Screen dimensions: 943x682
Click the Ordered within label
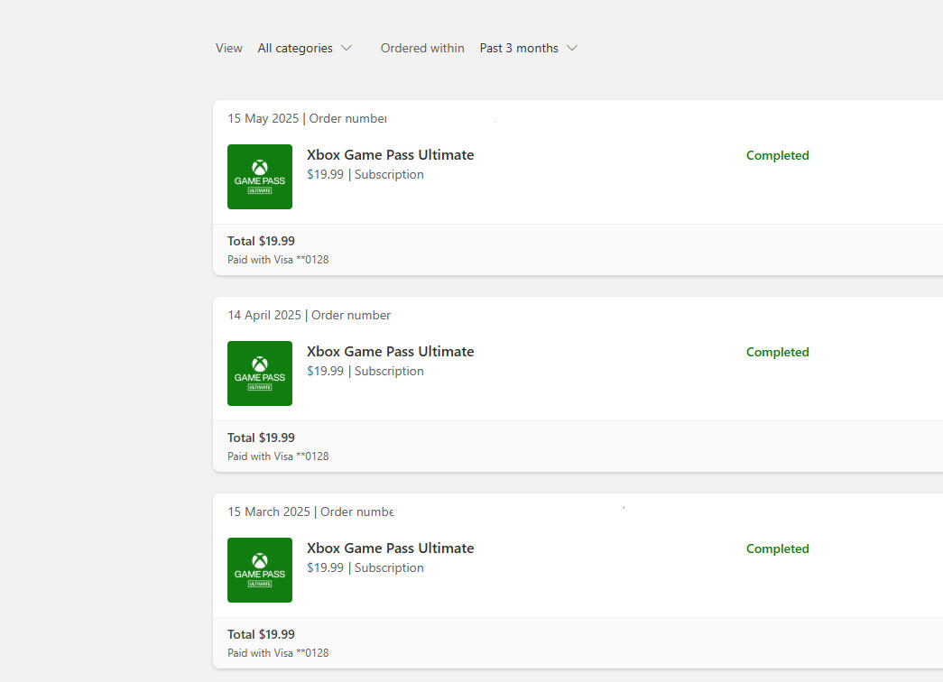tap(422, 48)
